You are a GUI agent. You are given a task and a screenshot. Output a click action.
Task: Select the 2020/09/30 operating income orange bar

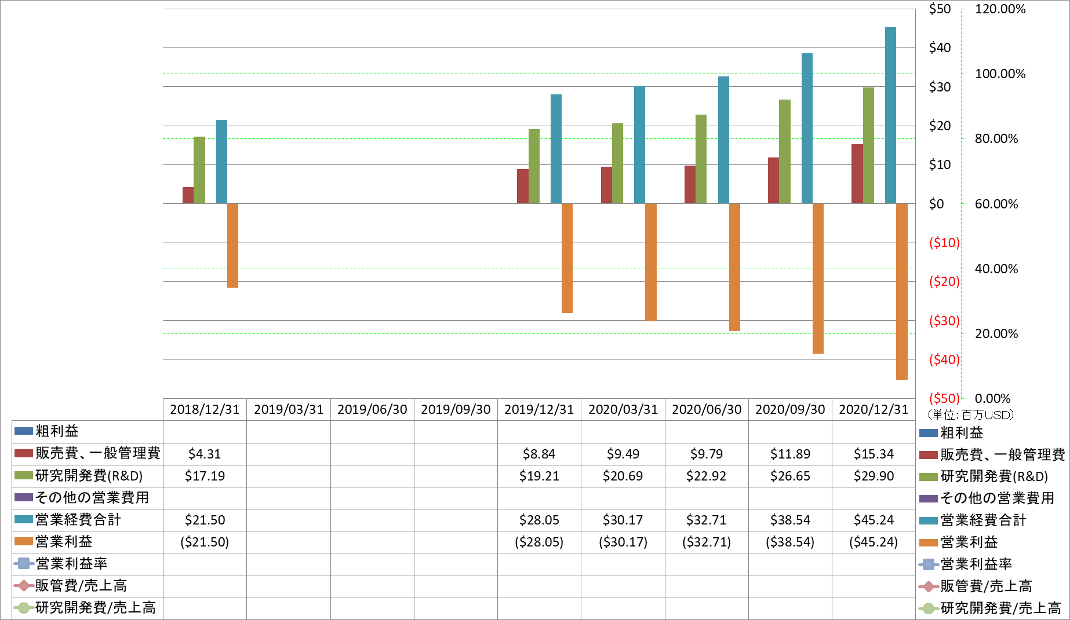click(x=818, y=278)
